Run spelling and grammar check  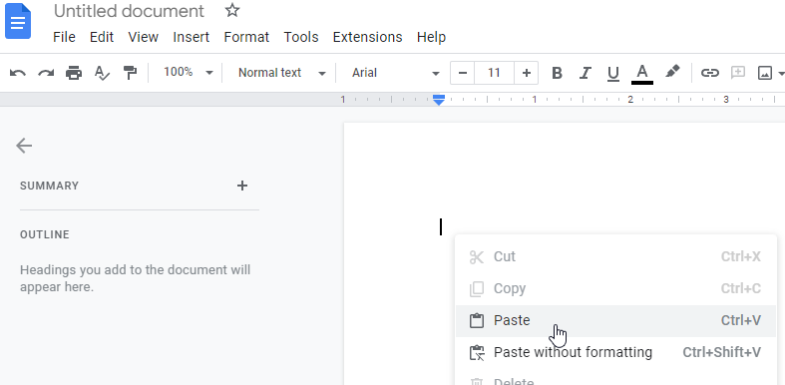[x=102, y=73]
